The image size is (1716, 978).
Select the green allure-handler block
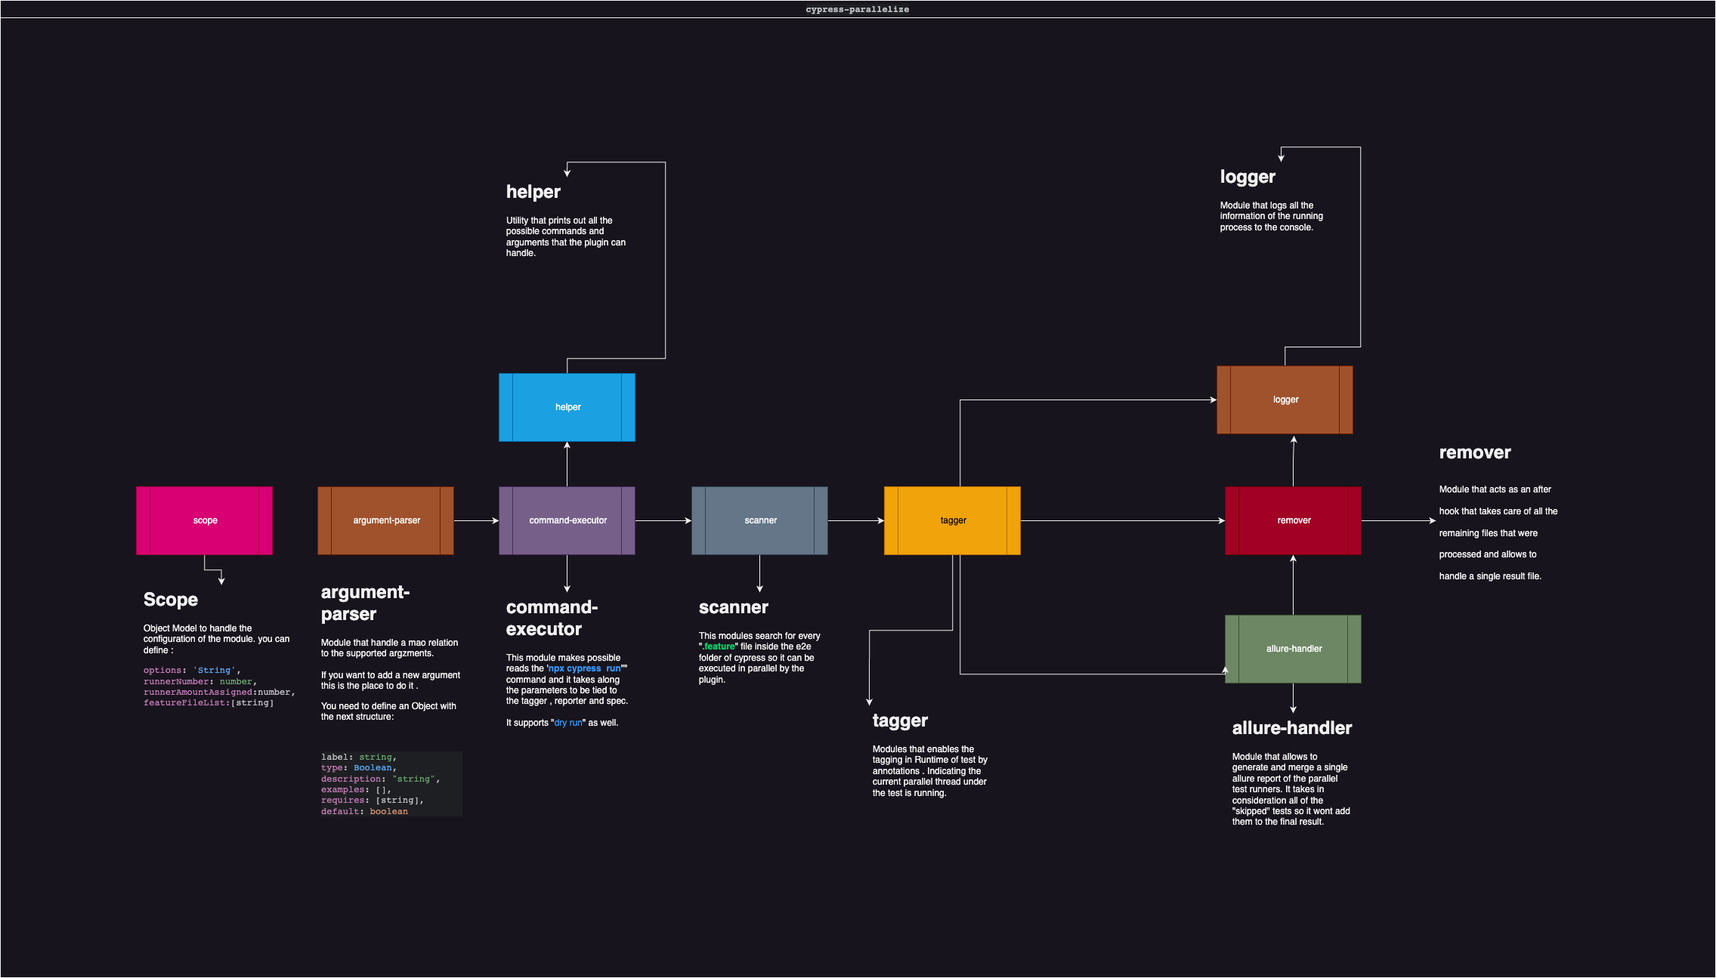coord(1293,649)
